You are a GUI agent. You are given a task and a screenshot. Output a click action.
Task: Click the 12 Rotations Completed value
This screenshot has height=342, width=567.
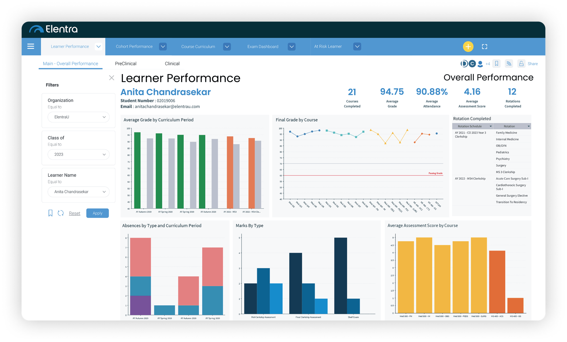(x=512, y=92)
